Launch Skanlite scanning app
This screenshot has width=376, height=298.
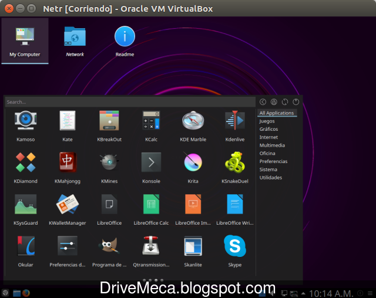[x=193, y=251]
